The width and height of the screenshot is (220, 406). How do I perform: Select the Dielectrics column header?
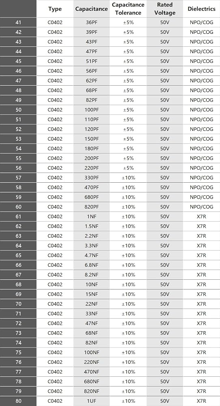click(x=201, y=9)
